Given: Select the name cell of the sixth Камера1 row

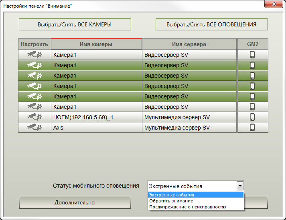Looking at the screenshot, I should pos(97,107).
